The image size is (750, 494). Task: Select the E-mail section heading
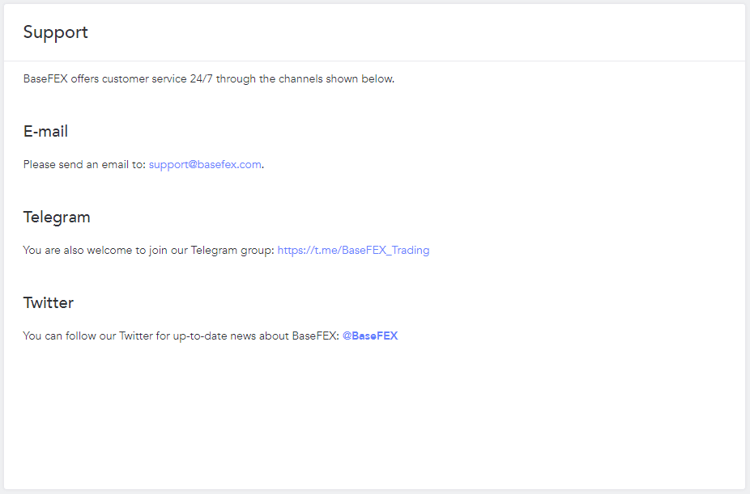(x=45, y=131)
